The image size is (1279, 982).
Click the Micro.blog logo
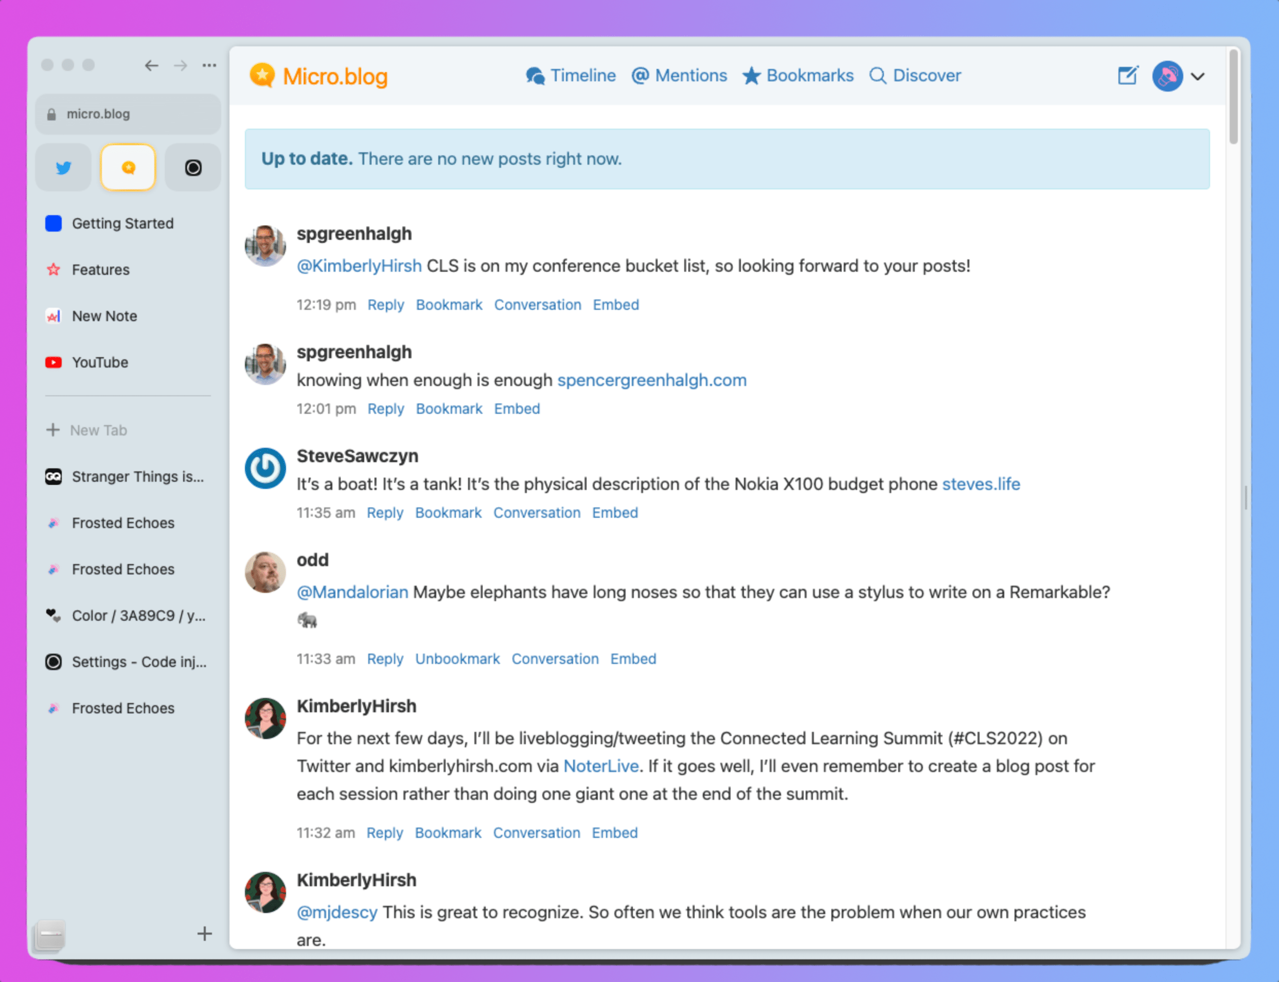point(319,76)
